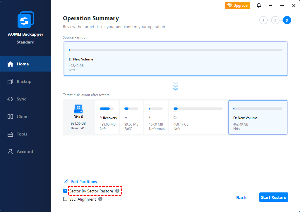Click the Upgrade button

(x=237, y=6)
